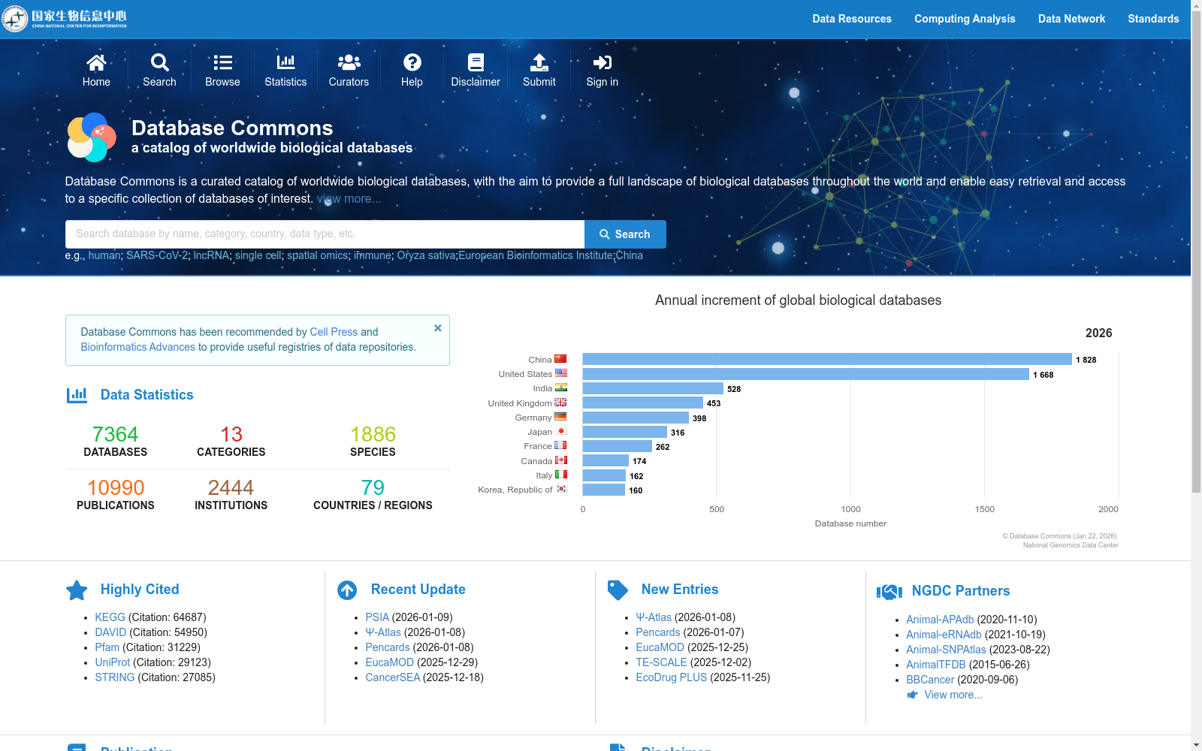Click the Disclaimer document icon
The width and height of the screenshot is (1202, 751).
tap(476, 62)
